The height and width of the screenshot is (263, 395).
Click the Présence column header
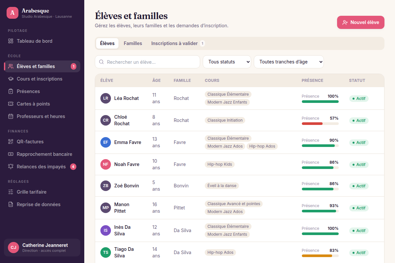(x=312, y=81)
